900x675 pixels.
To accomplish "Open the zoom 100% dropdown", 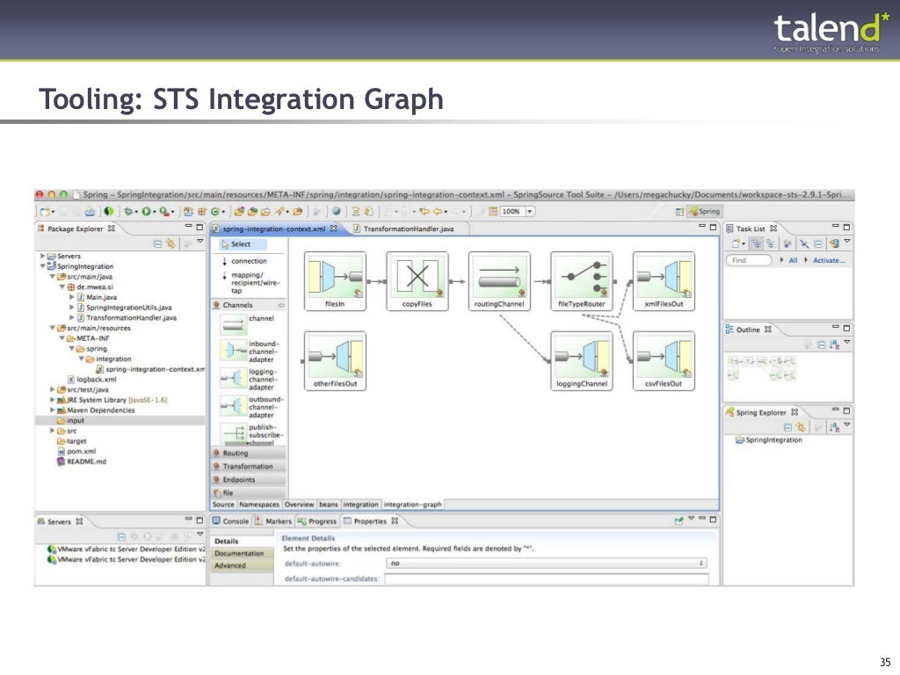I will (530, 211).
